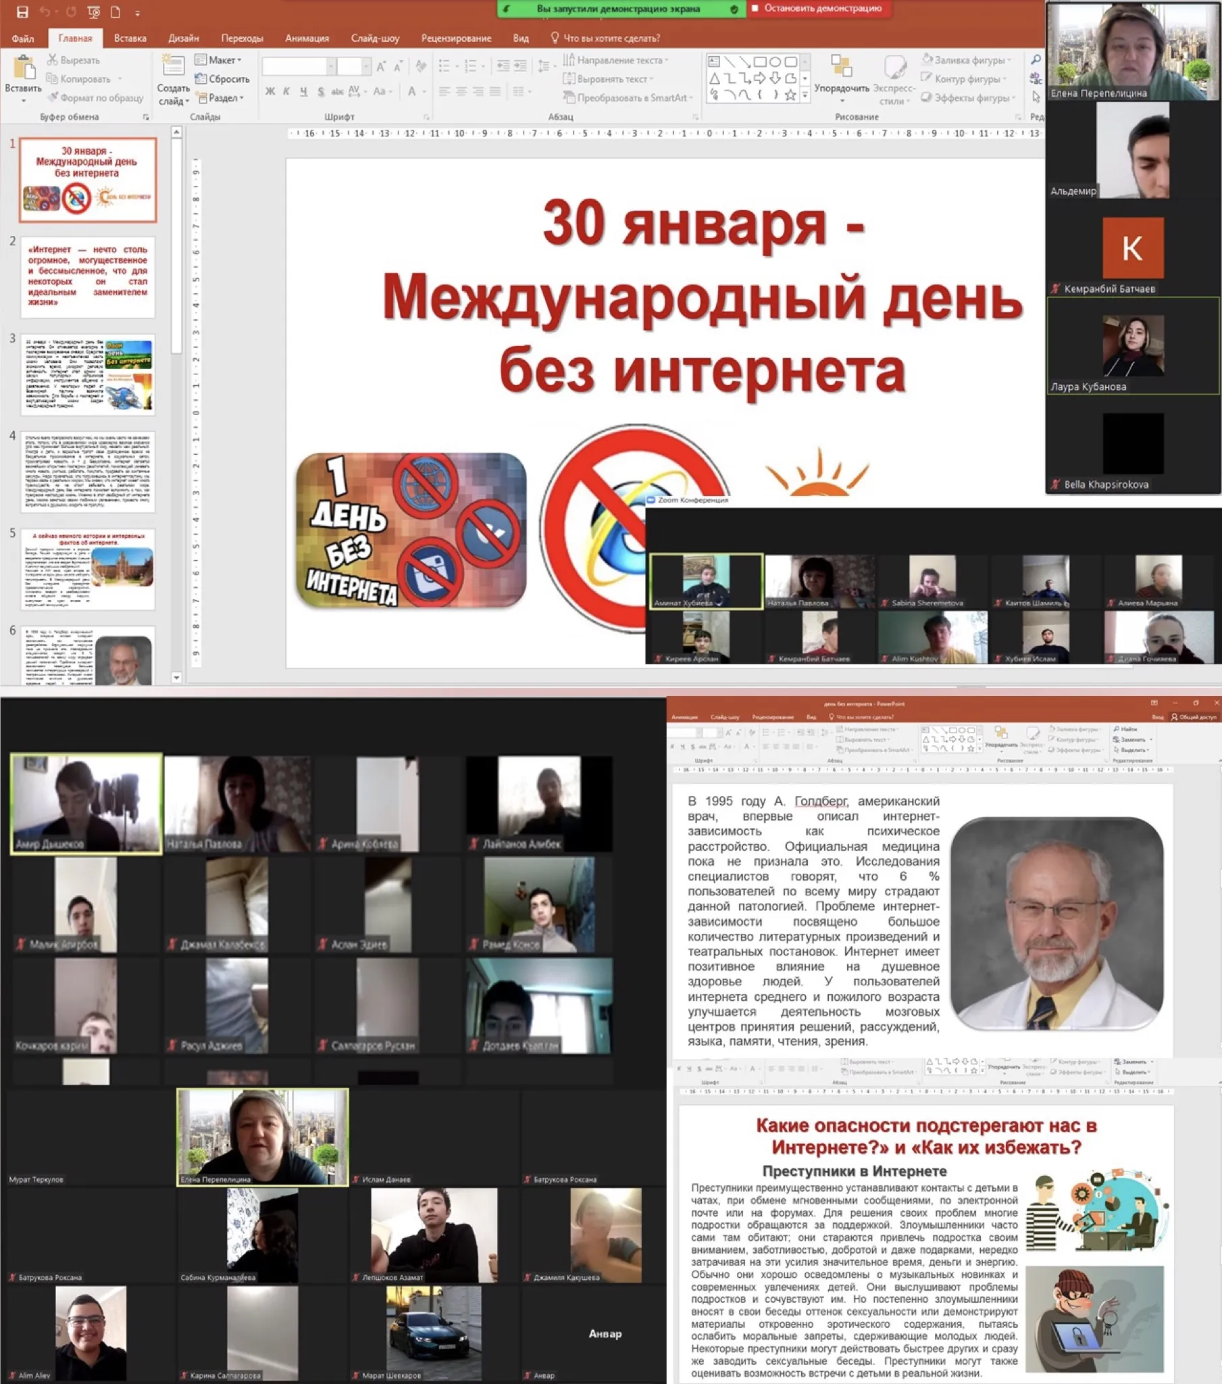Open Заливка фигуры shape fill dropdown
Image resolution: width=1222 pixels, height=1384 pixels.
click(967, 60)
